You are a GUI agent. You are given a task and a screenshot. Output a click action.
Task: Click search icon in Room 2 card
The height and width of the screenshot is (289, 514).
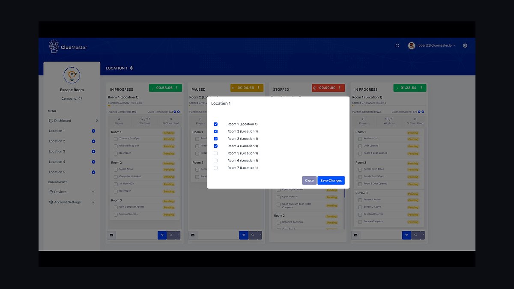click(253, 235)
